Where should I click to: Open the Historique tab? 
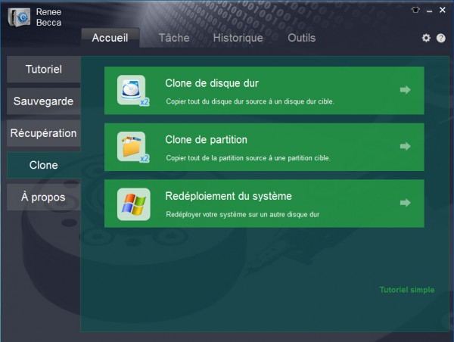pyautogui.click(x=238, y=38)
